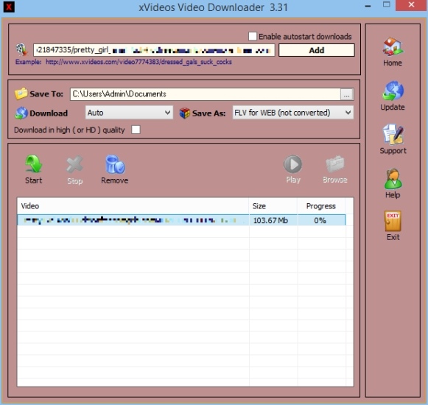Click the Exit door icon

coord(393,221)
